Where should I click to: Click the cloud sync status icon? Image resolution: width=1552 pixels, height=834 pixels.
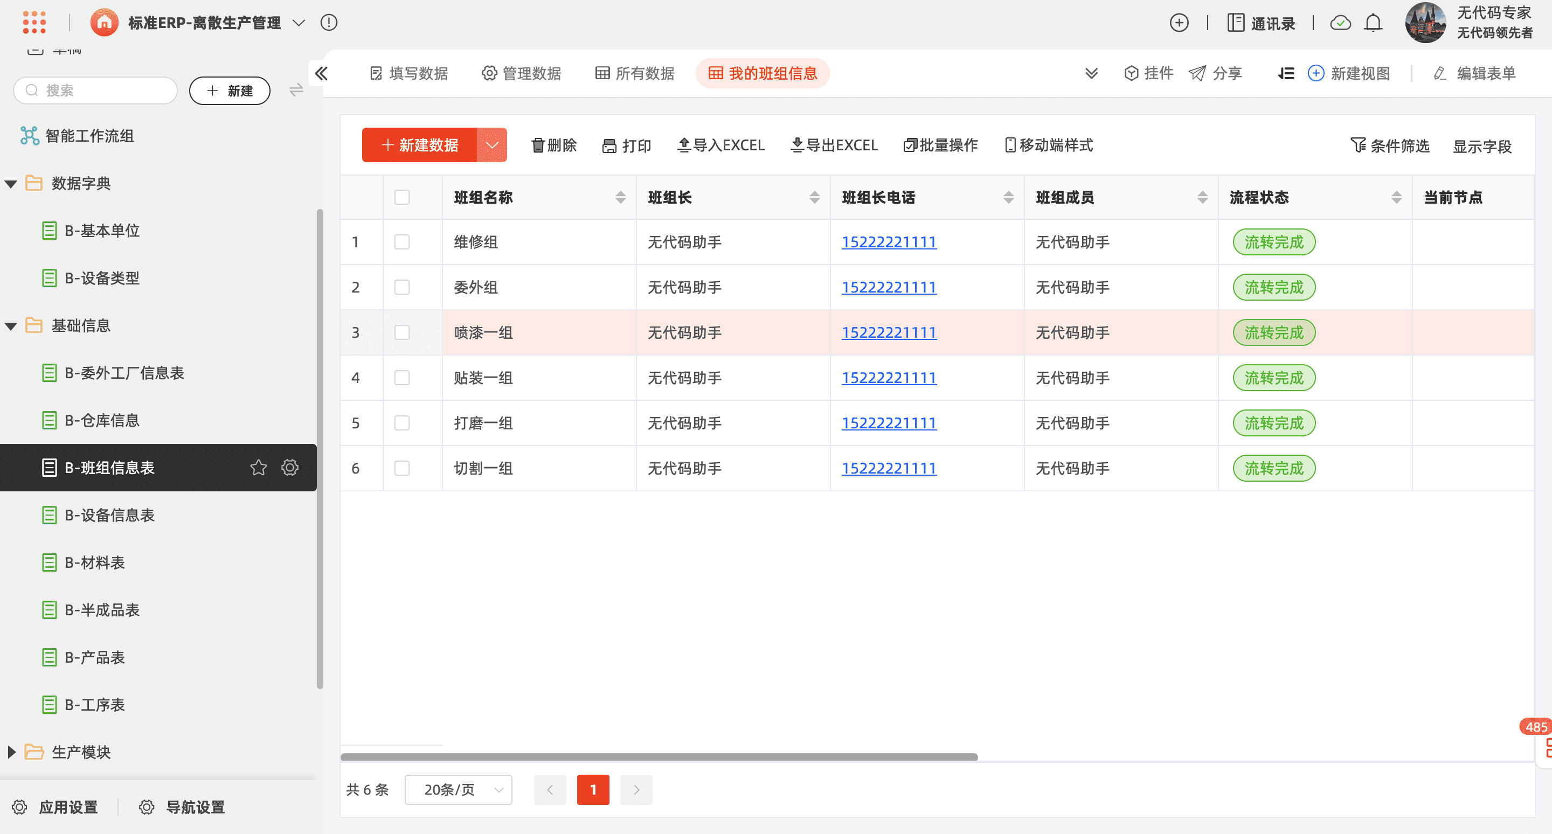(x=1341, y=23)
